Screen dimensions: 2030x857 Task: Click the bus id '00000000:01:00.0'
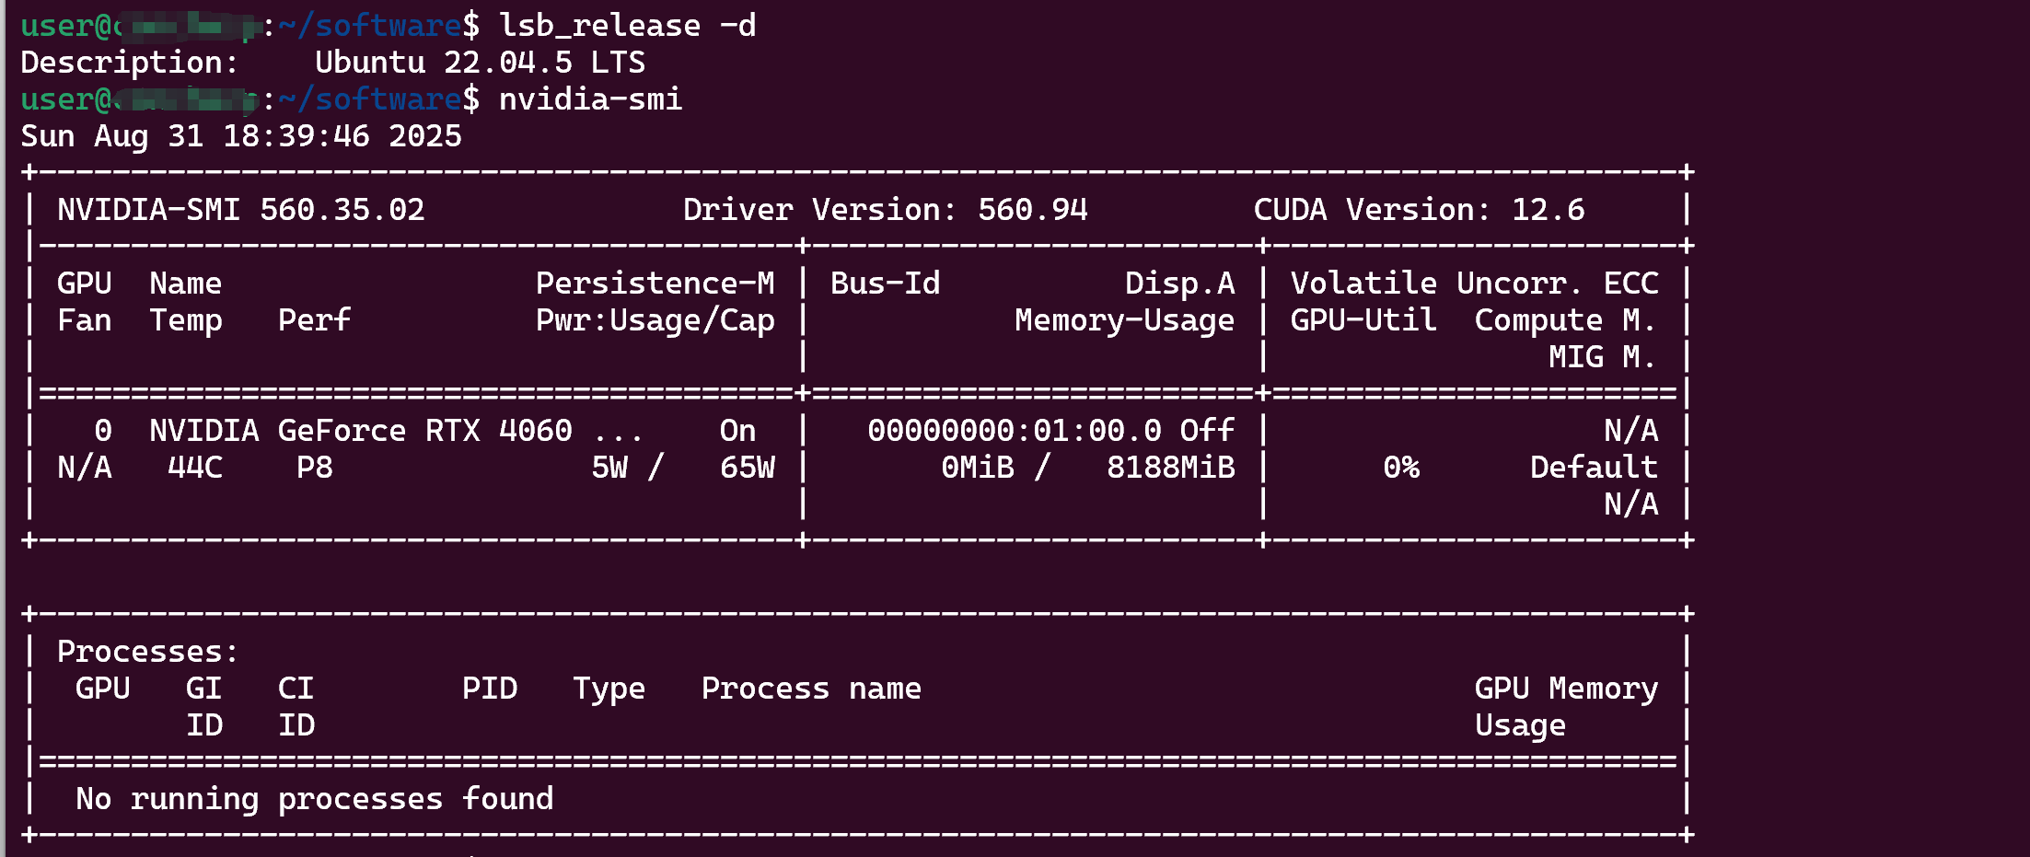(x=1014, y=431)
